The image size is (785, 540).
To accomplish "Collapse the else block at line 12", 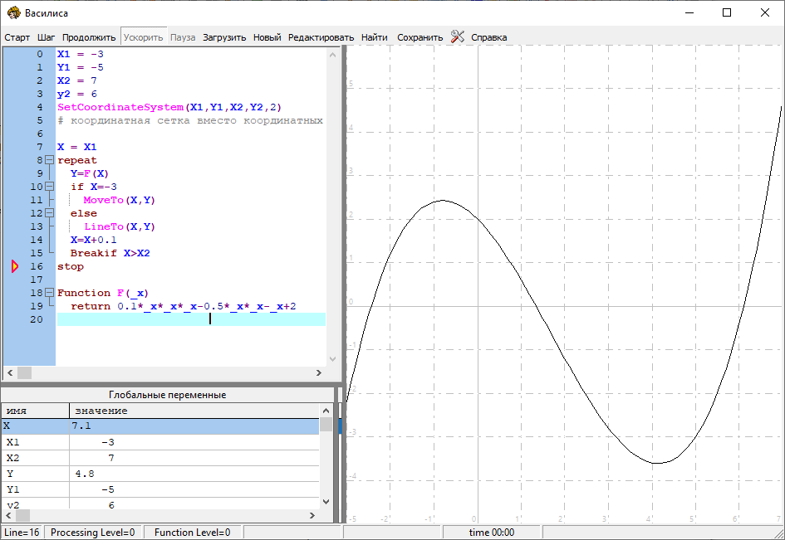I will 49,213.
